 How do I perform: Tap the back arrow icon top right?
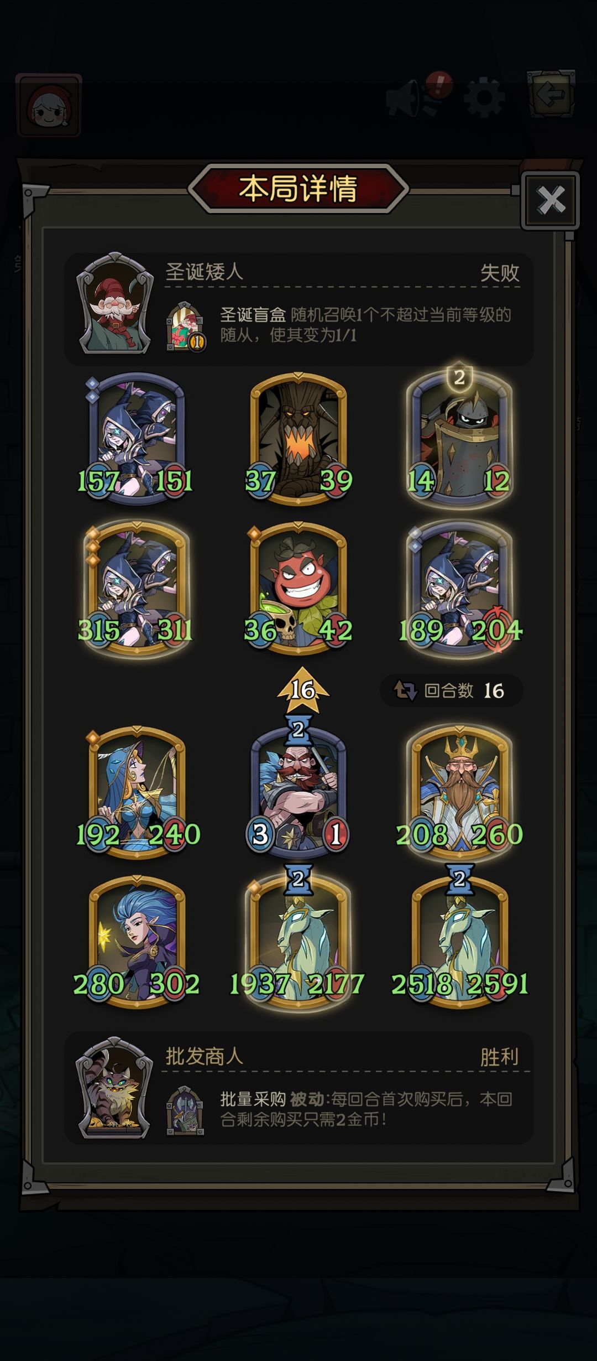[x=551, y=94]
